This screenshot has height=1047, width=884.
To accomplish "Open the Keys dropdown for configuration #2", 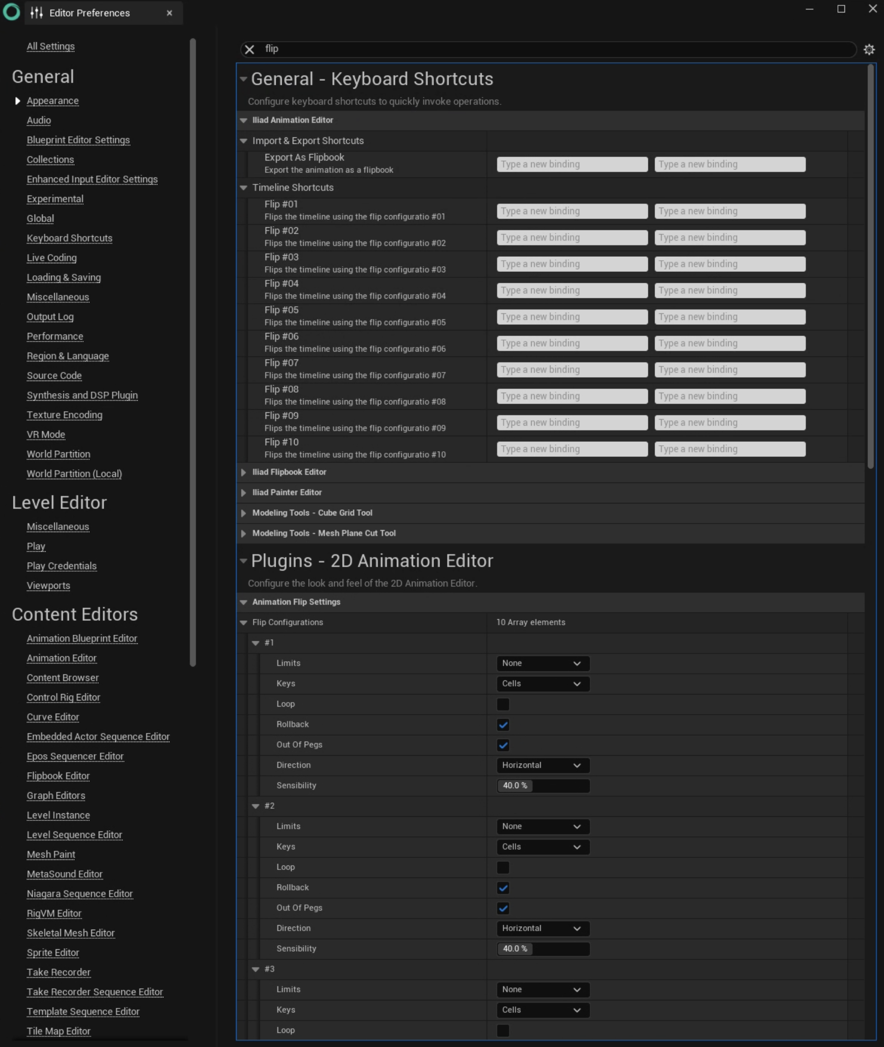I will (x=542, y=847).
